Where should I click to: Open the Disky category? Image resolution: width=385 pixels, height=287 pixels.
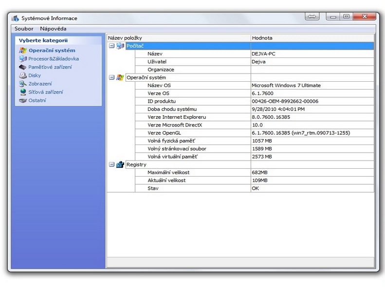pyautogui.click(x=35, y=75)
